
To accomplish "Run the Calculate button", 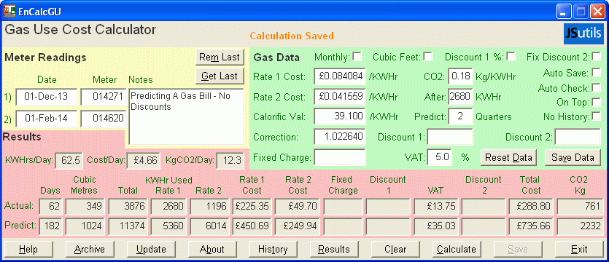I will coord(457,249).
